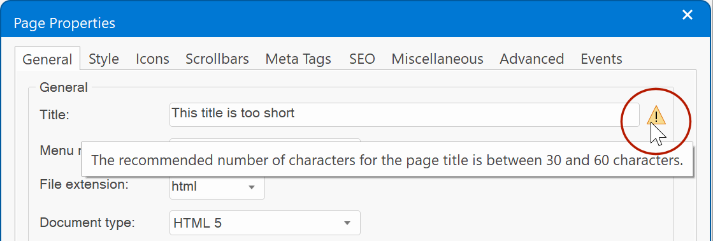Click inside the Title text field
The width and height of the screenshot is (713, 241).
click(404, 115)
